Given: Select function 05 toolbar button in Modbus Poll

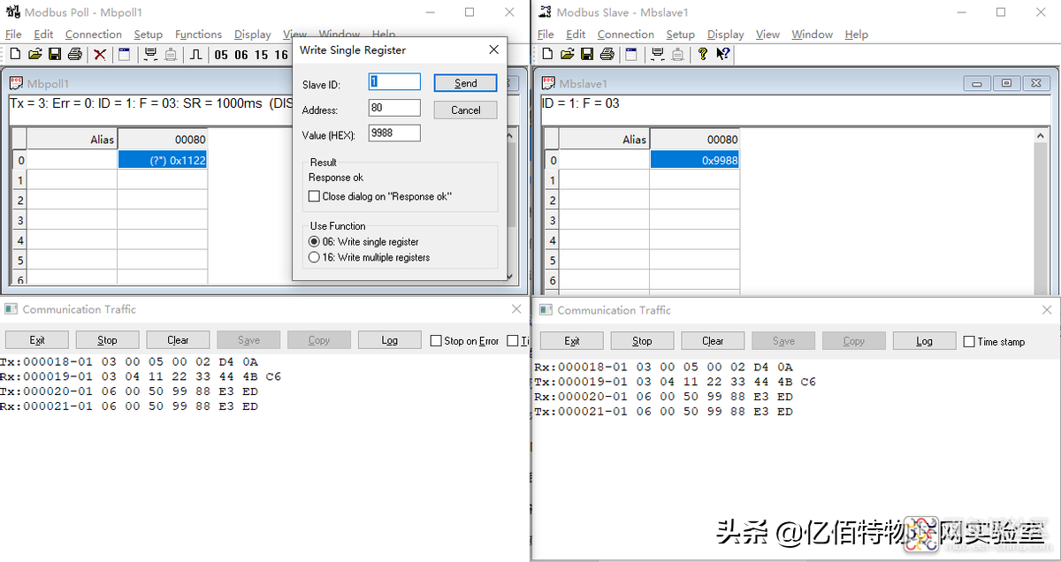Looking at the screenshot, I should point(221,55).
